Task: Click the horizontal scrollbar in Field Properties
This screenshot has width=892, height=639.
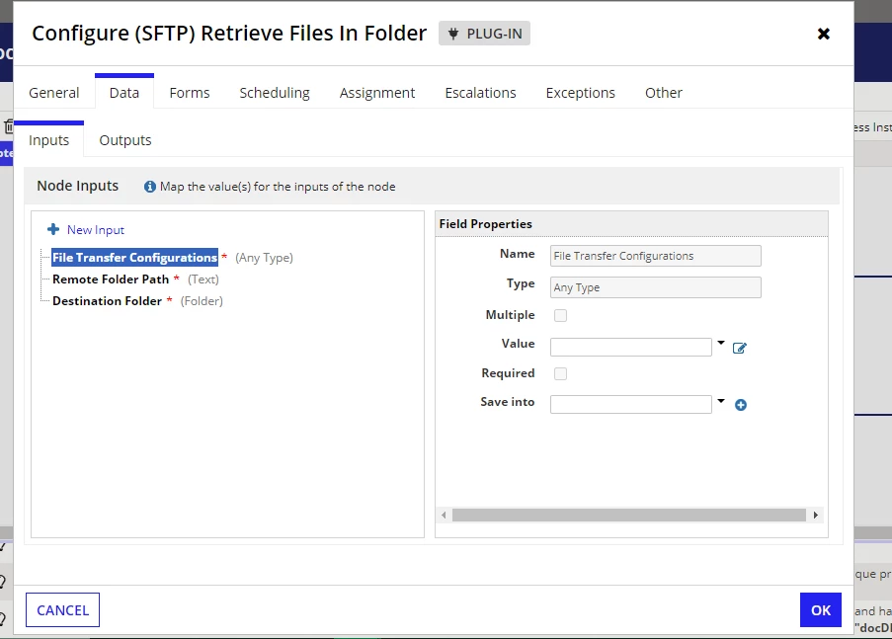Action: pyautogui.click(x=628, y=515)
